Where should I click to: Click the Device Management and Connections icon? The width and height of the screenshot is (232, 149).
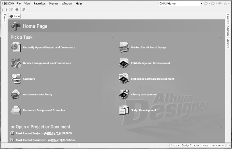point(16,63)
